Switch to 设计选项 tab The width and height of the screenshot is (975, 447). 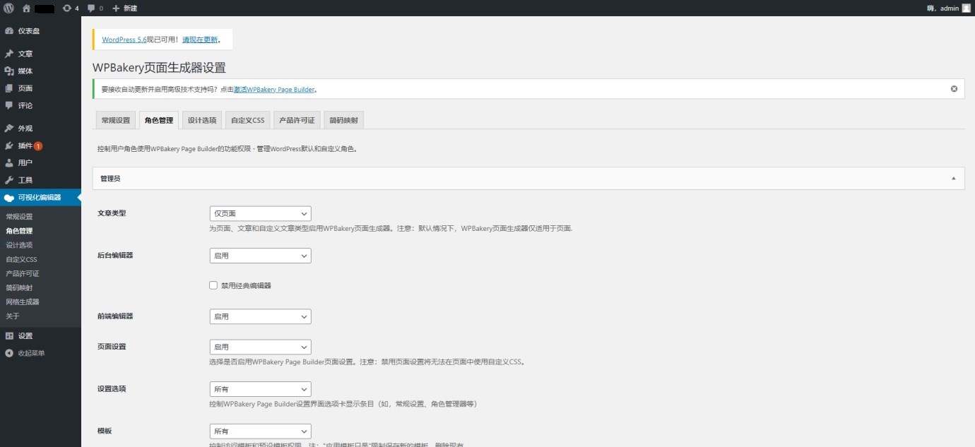tap(202, 120)
